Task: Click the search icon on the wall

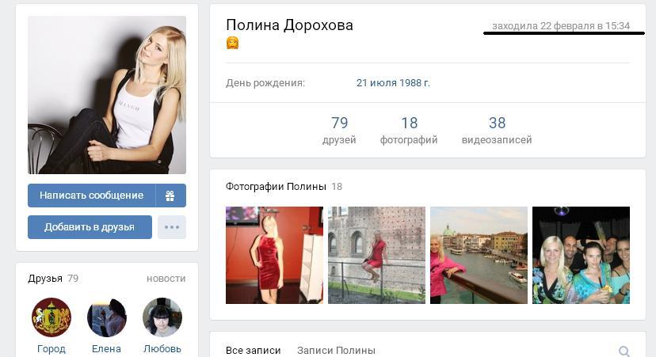Action: [x=624, y=351]
